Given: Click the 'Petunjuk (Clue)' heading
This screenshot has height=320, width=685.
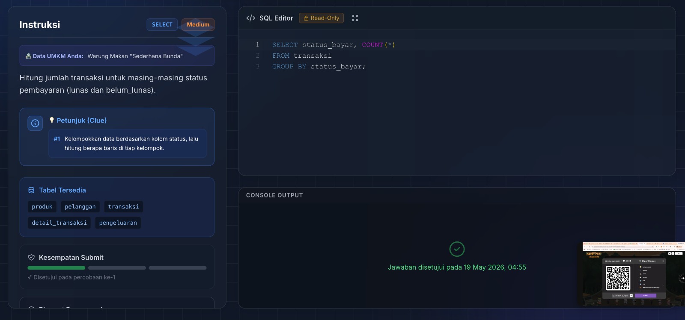Looking at the screenshot, I should [82, 120].
